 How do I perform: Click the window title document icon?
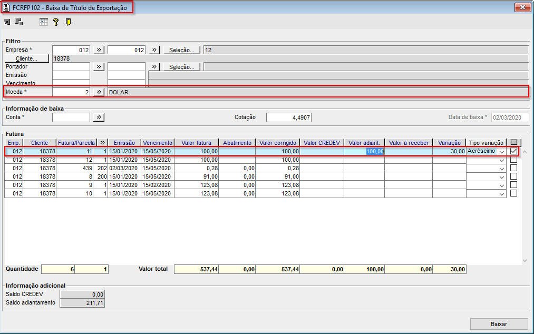[6, 7]
